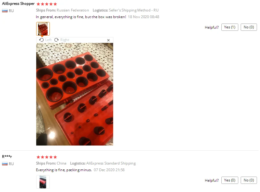
Task: Click the R***r reviewer name
Action: click(x=7, y=156)
